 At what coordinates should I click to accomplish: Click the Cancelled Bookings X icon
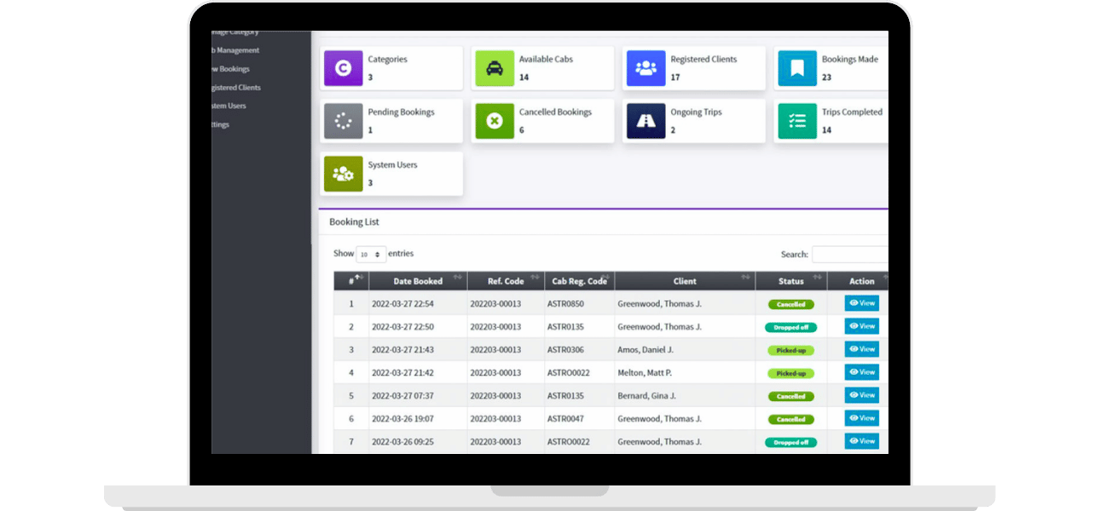tap(495, 122)
